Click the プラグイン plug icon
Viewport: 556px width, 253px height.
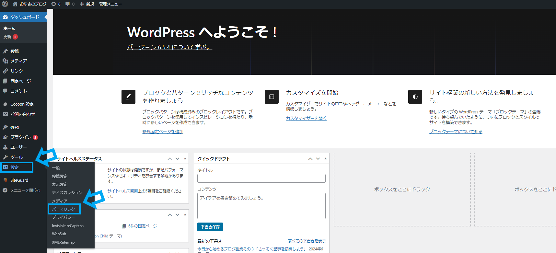pos(5,137)
